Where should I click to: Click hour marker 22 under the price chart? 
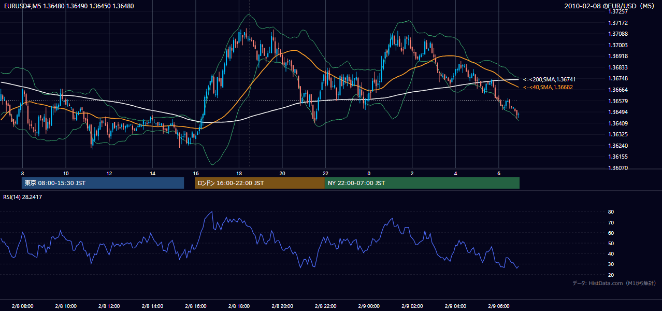[x=325, y=173]
